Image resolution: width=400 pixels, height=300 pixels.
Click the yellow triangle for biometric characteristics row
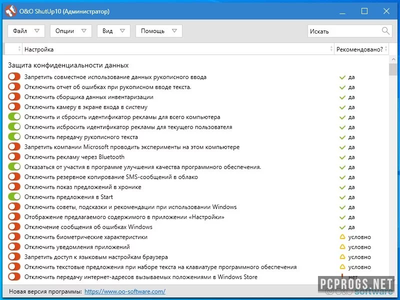(342, 237)
